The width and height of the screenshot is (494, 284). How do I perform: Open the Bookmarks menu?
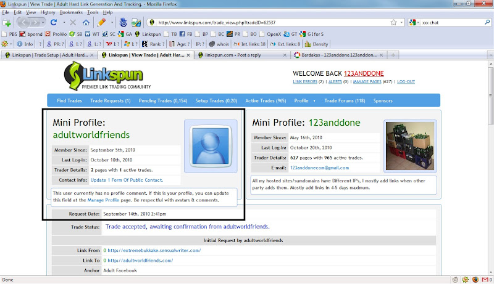coord(71,12)
